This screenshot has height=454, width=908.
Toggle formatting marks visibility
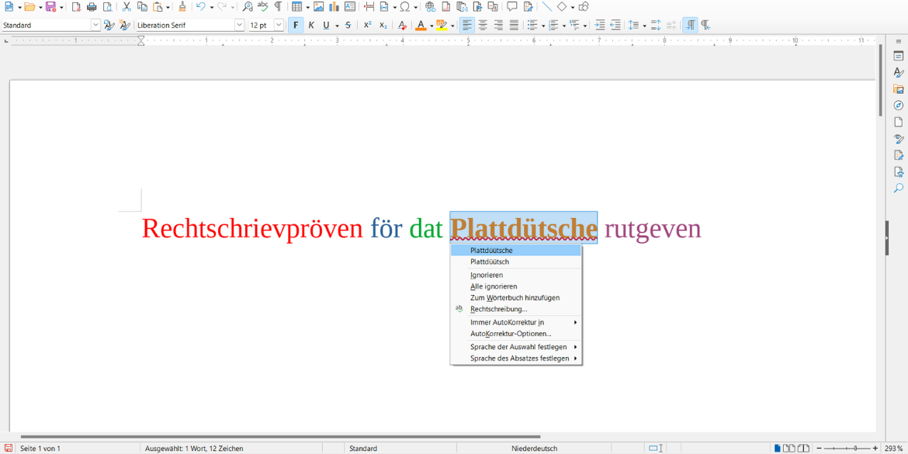(278, 6)
